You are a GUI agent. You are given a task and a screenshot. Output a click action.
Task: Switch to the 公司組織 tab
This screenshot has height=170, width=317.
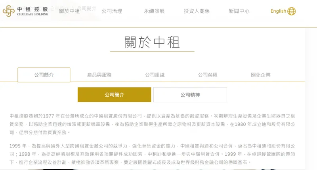pyautogui.click(x=155, y=75)
